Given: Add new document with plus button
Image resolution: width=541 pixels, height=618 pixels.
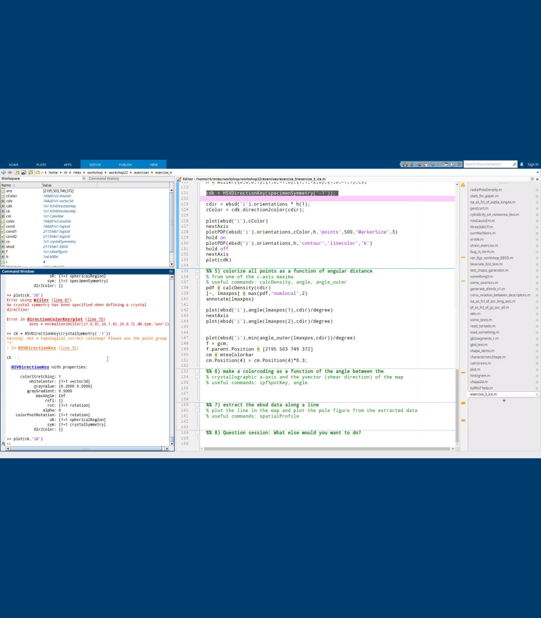Looking at the screenshot, I should coord(504,401).
